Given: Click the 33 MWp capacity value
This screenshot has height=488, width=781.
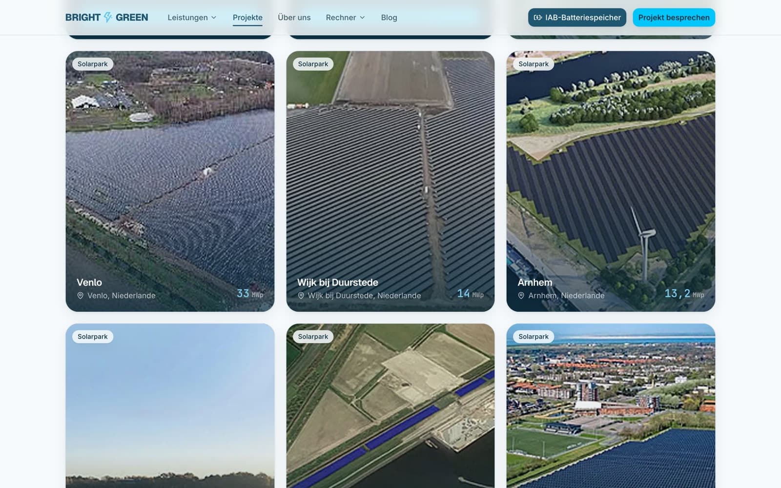Looking at the screenshot, I should pos(250,293).
